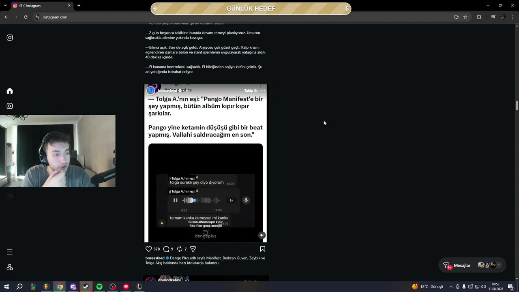Go back in Chrome

point(6,17)
